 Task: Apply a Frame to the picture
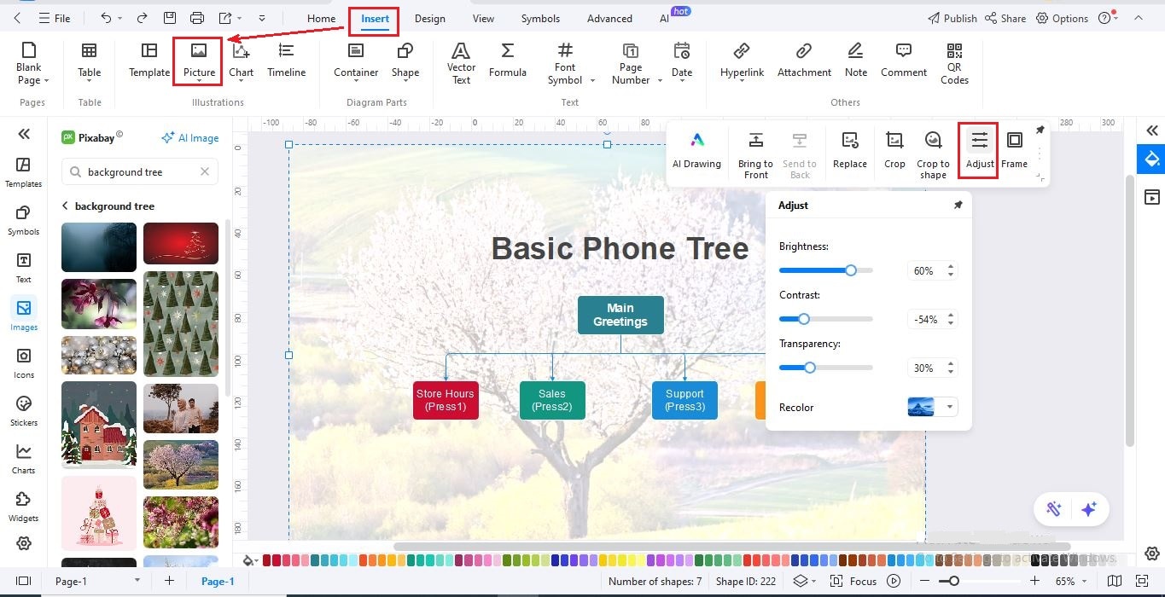tap(1014, 150)
